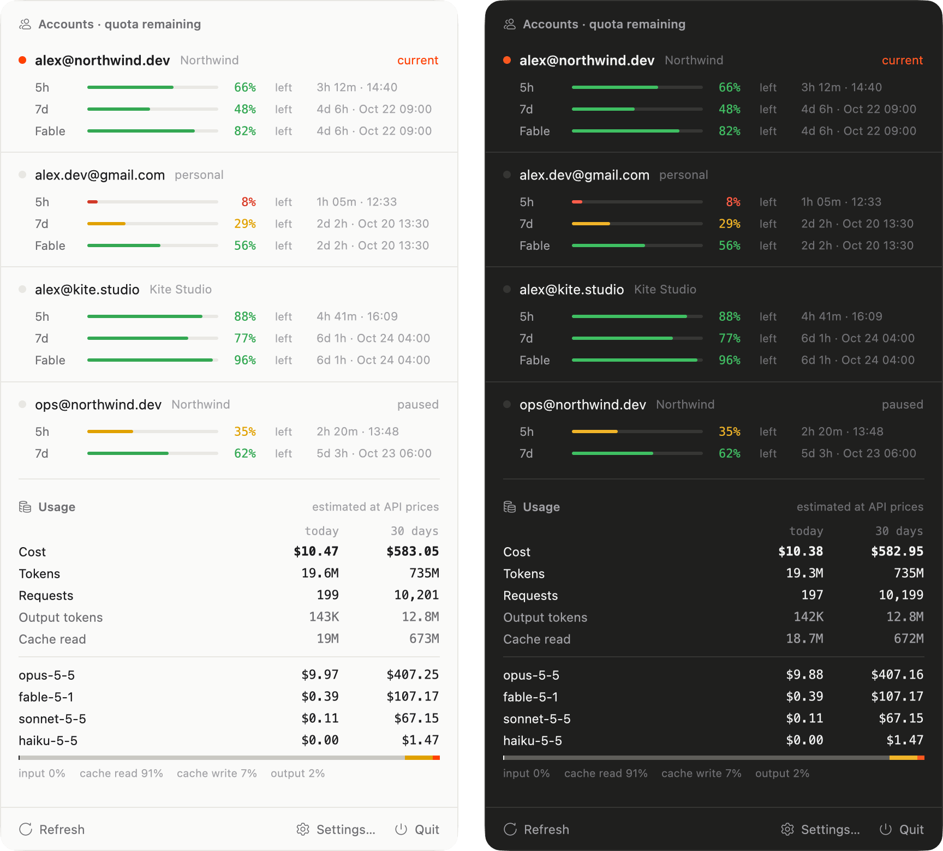
Task: Switch to alex@kite.studio account in light panel
Action: (x=87, y=290)
